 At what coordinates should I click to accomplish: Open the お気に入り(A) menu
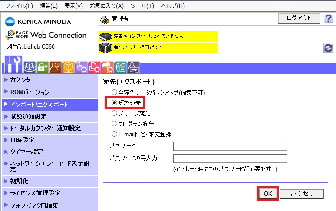106,6
